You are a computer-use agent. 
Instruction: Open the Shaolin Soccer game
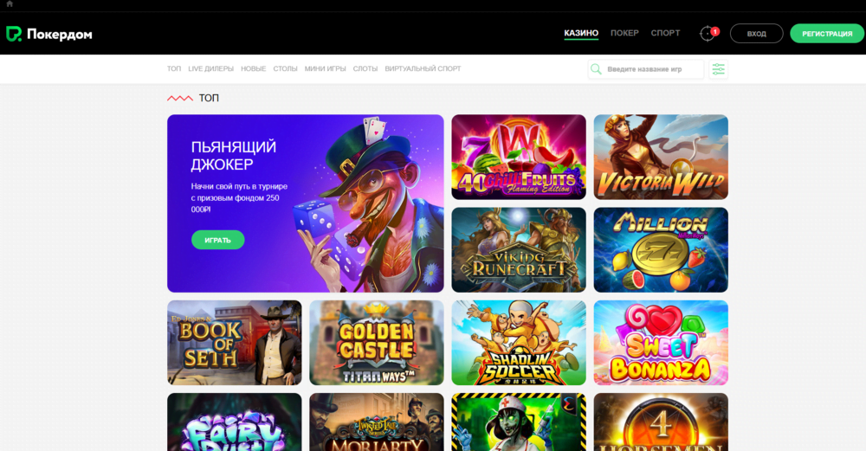519,343
